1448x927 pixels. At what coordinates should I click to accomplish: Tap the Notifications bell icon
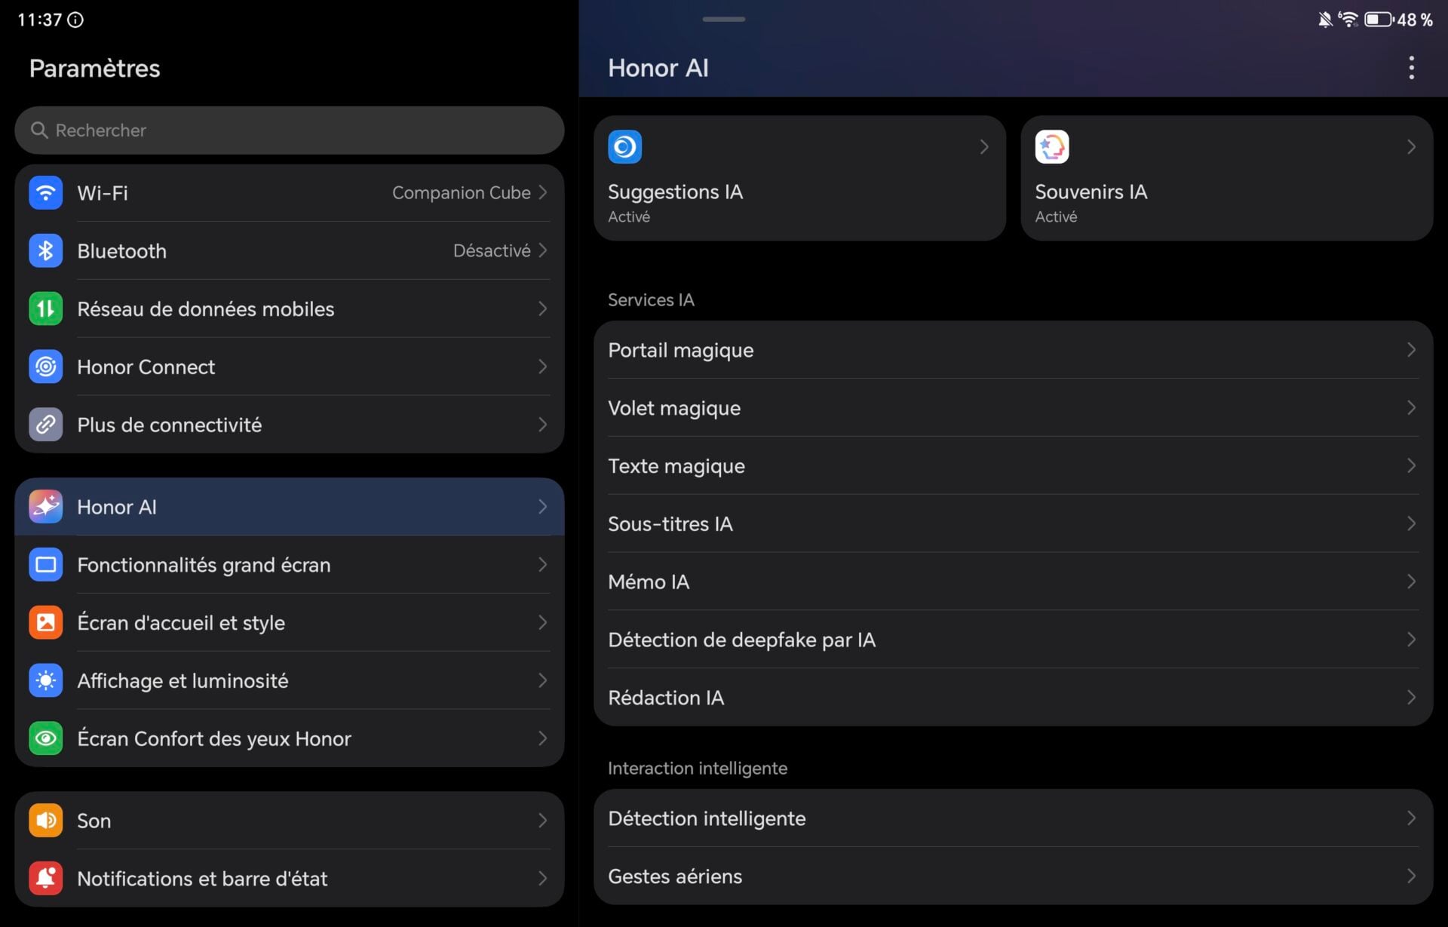tap(45, 878)
